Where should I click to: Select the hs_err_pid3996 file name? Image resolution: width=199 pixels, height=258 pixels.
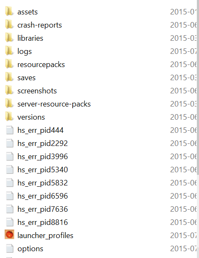tap(42, 157)
